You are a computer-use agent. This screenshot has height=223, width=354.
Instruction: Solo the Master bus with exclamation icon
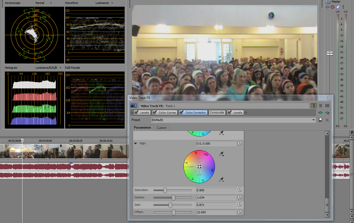pos(343,7)
